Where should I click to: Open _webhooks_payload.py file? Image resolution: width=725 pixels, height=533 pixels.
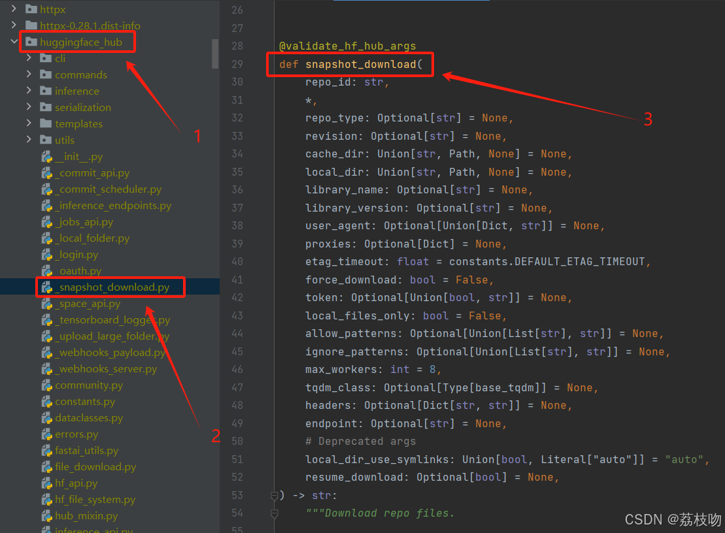pos(110,353)
